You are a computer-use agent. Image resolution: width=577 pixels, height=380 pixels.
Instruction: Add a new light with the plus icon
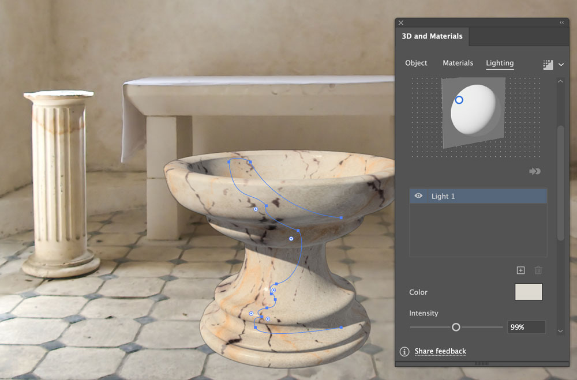tap(520, 270)
